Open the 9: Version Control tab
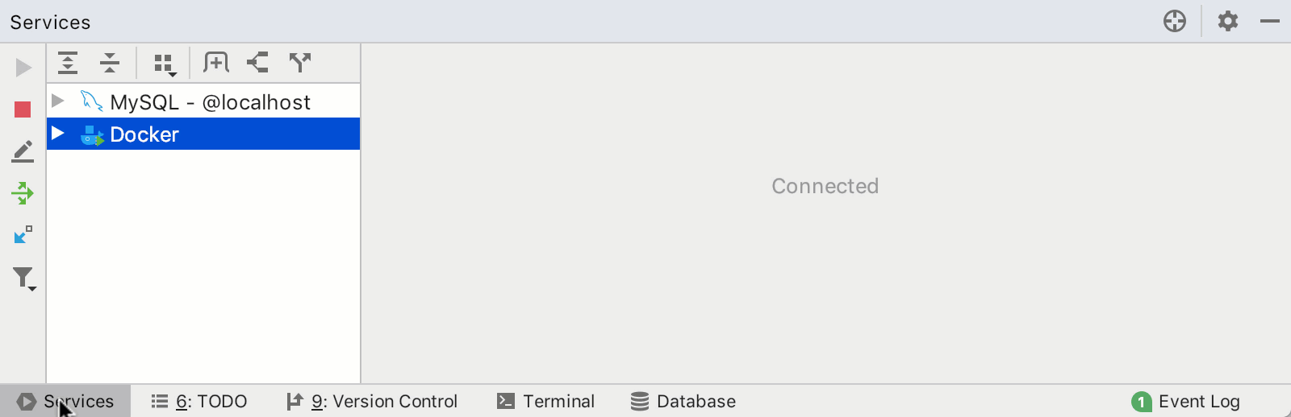1291x417 pixels. [x=373, y=401]
